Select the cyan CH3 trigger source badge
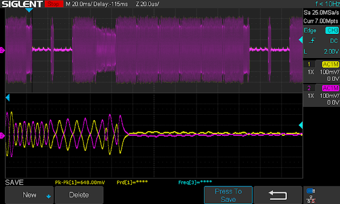Screen dimensions: 340x204 [332, 30]
